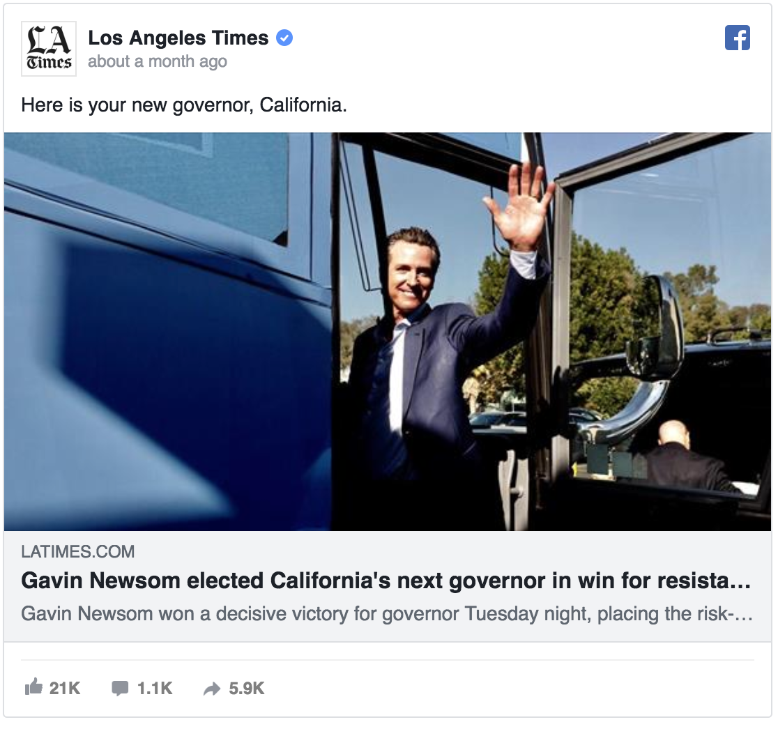View the 1.1K comments count
Viewport: 778px width, 729px height.
point(155,689)
